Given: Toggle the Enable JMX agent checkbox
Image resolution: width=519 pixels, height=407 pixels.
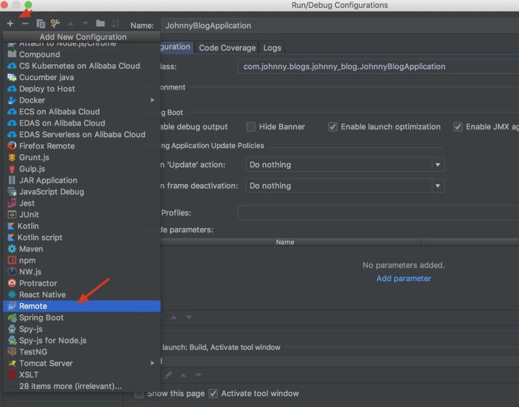Looking at the screenshot, I should coord(458,126).
